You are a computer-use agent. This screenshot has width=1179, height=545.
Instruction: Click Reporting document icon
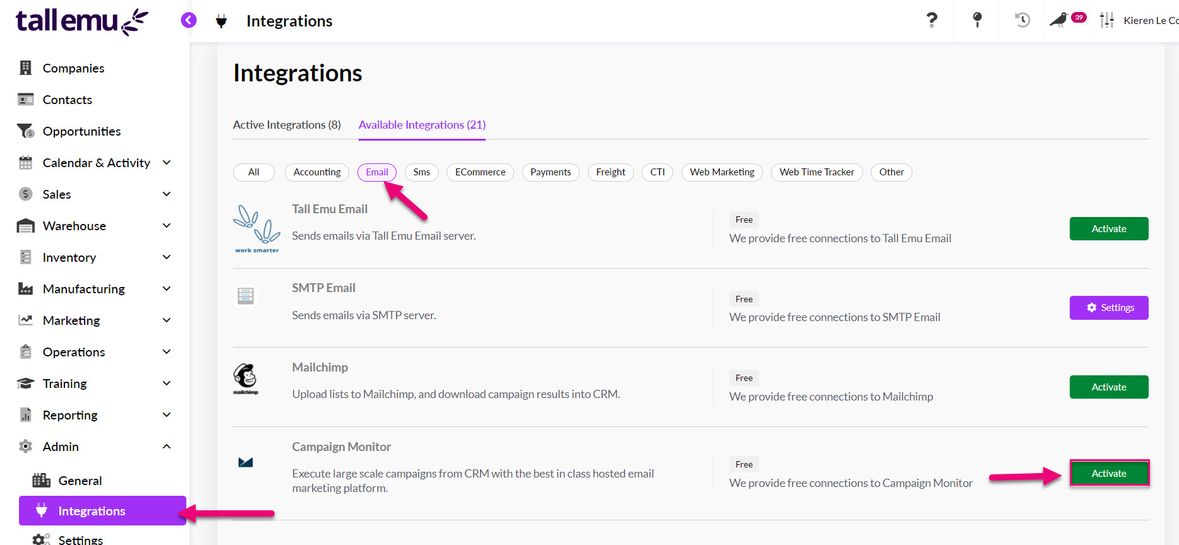click(x=25, y=414)
